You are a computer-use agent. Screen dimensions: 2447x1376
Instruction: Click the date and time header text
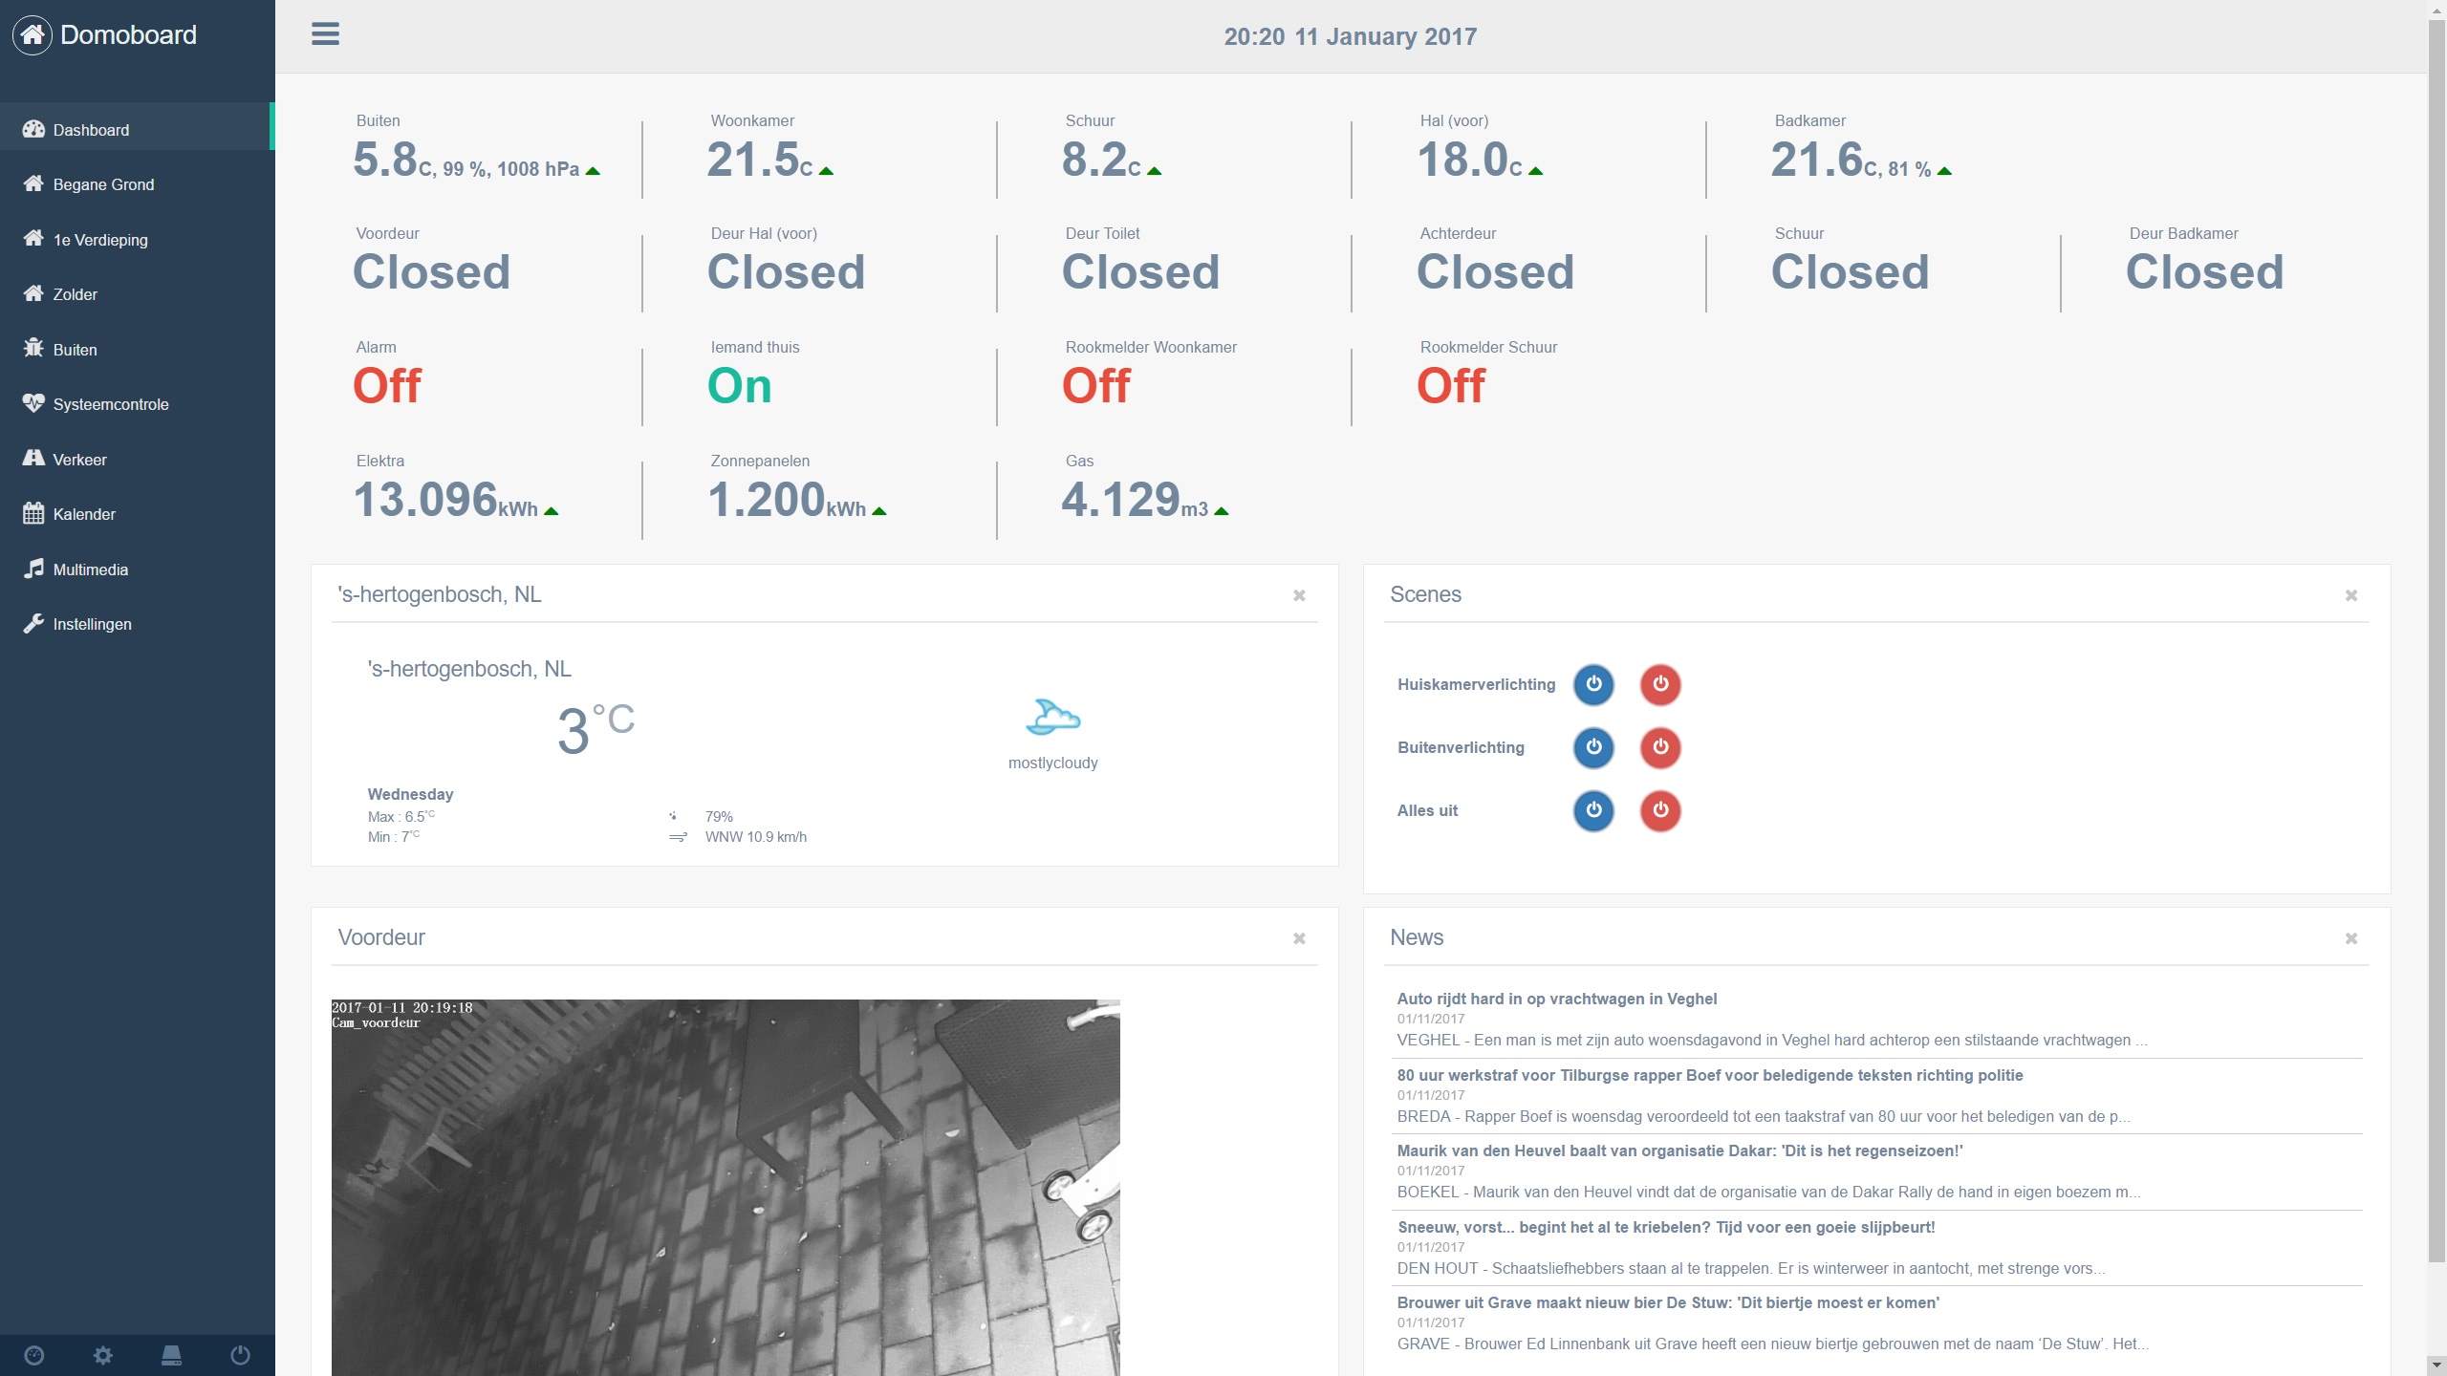point(1351,36)
